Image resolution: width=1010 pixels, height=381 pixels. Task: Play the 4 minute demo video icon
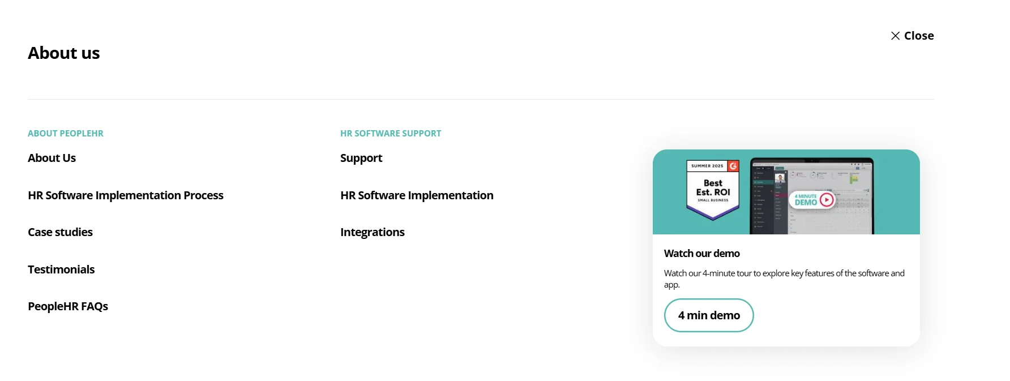coord(827,199)
